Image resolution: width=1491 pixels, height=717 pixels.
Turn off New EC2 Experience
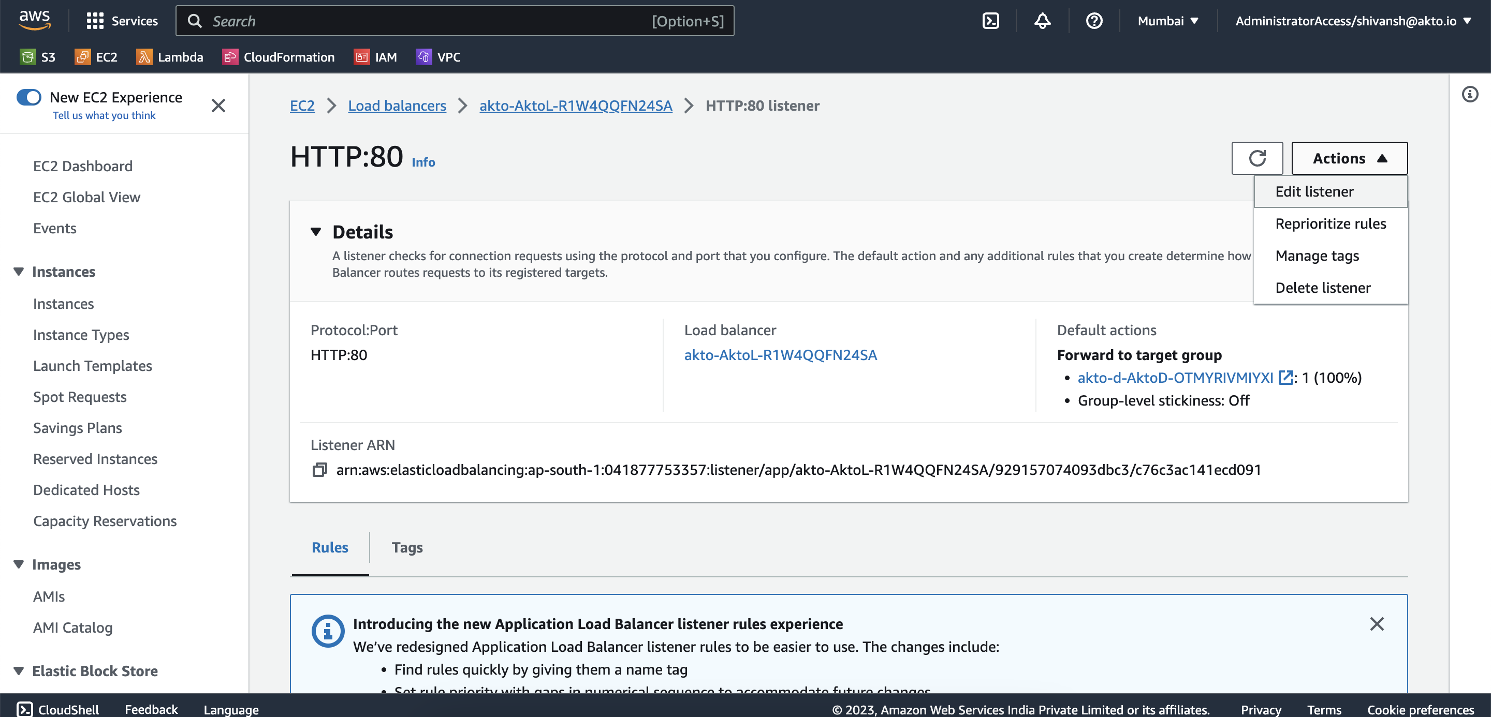29,97
